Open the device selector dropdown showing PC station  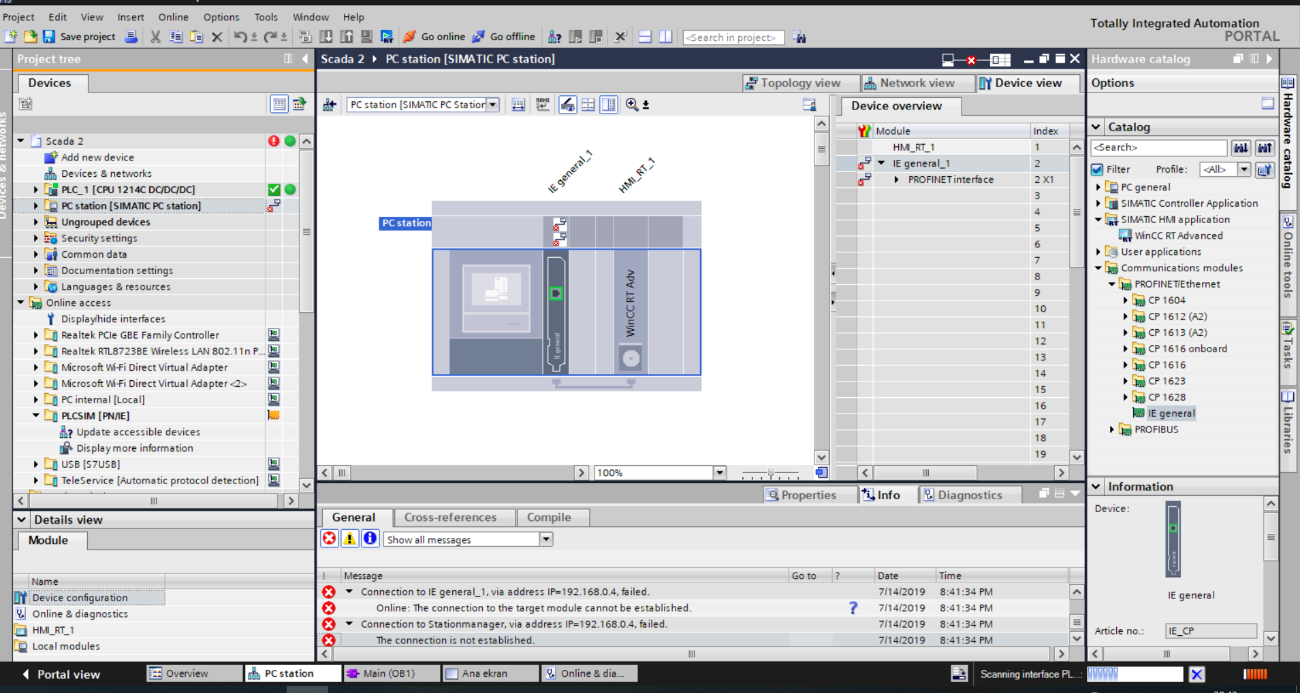[493, 105]
